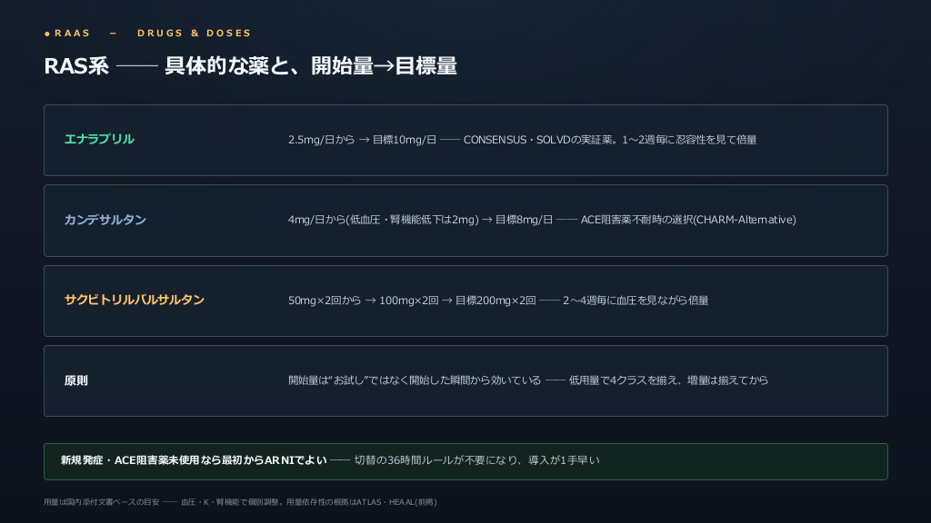
Task: Click the DRUGS & DOSES header text
Action: click(195, 34)
